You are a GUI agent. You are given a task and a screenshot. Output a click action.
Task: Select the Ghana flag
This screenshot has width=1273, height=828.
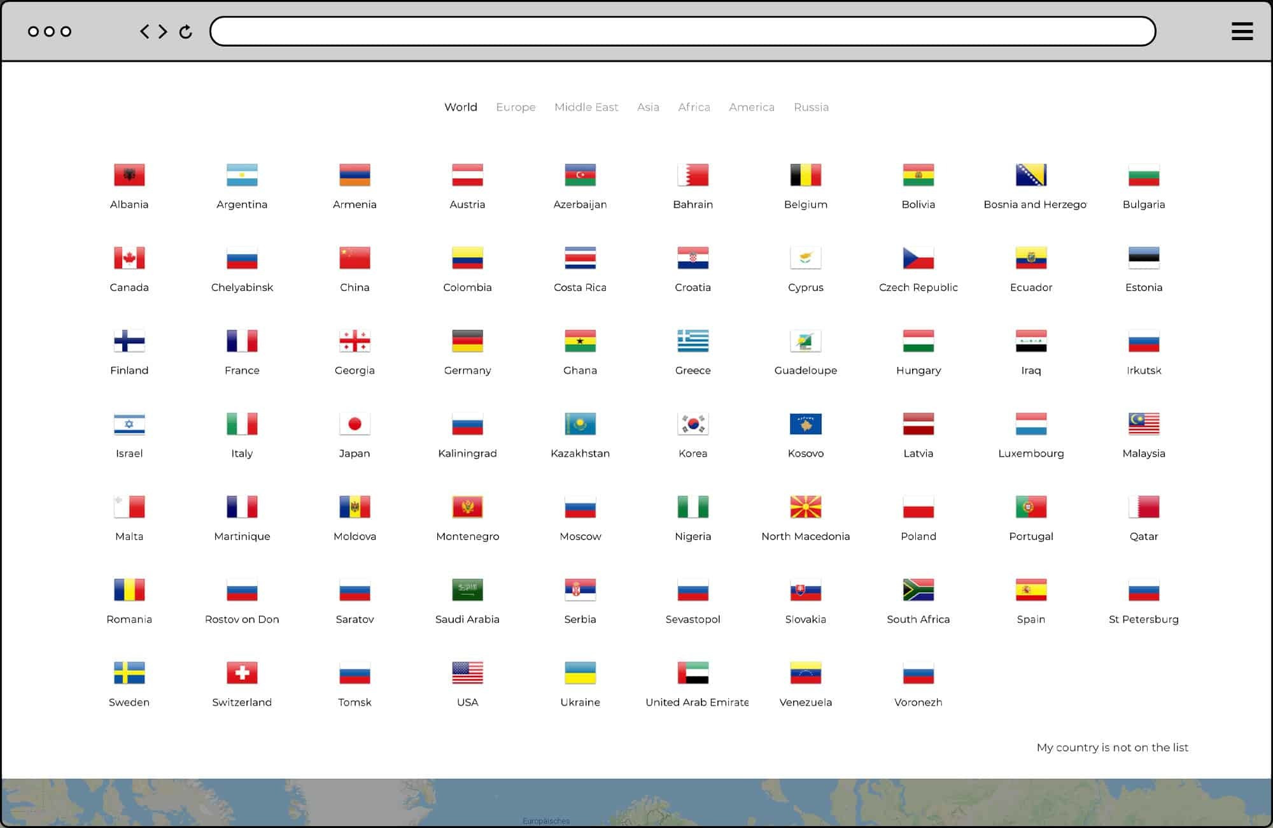580,341
